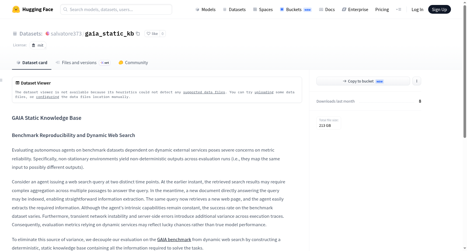Follow the configuring link in Dataset Viewer
The width and height of the screenshot is (467, 251).
click(x=48, y=97)
